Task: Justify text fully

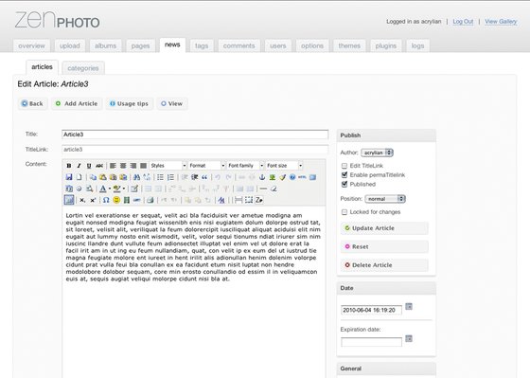Action: 143,166
